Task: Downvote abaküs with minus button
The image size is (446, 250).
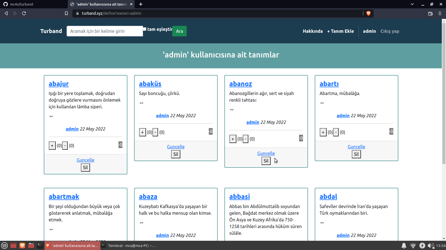Action: 155,132
